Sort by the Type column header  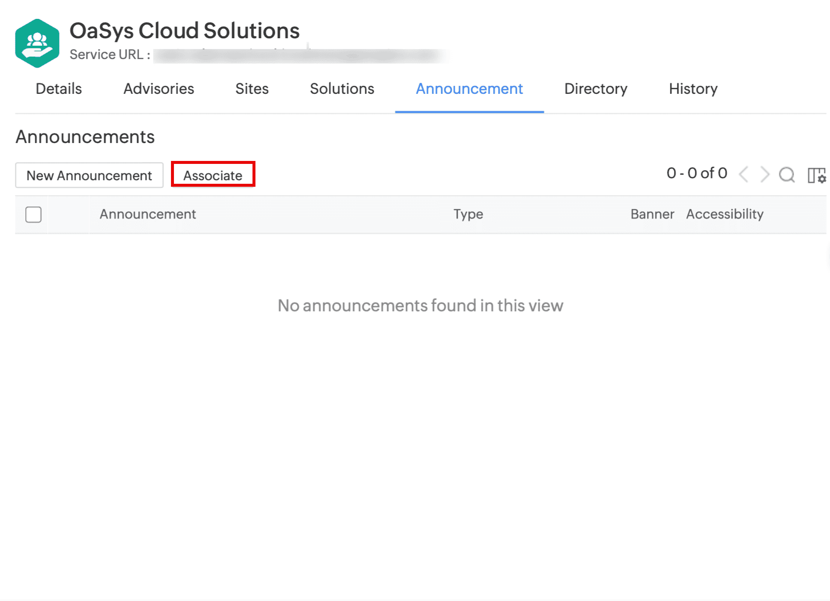[x=468, y=214]
